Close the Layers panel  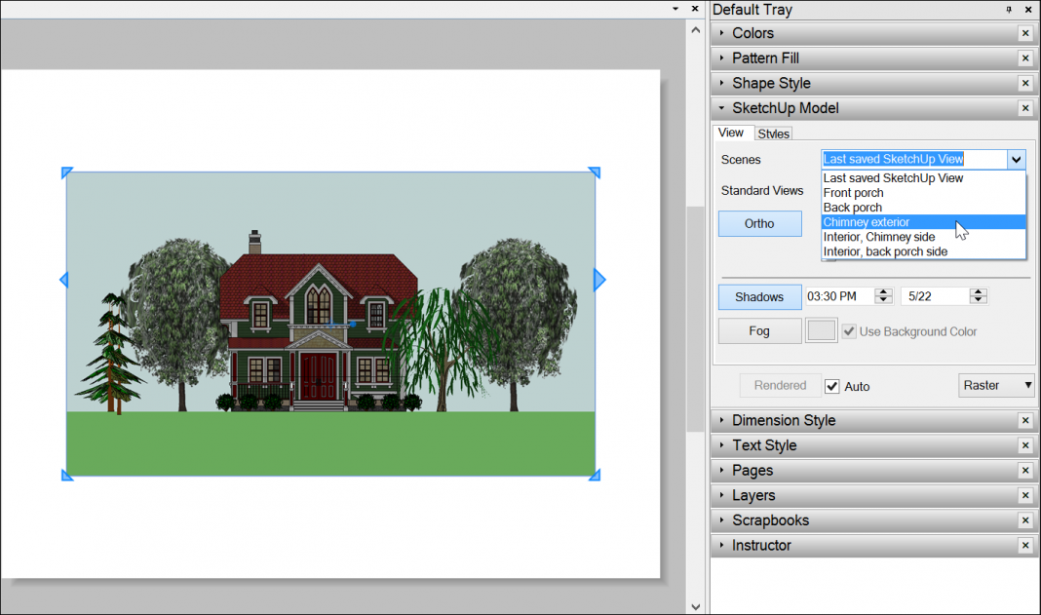(1024, 495)
